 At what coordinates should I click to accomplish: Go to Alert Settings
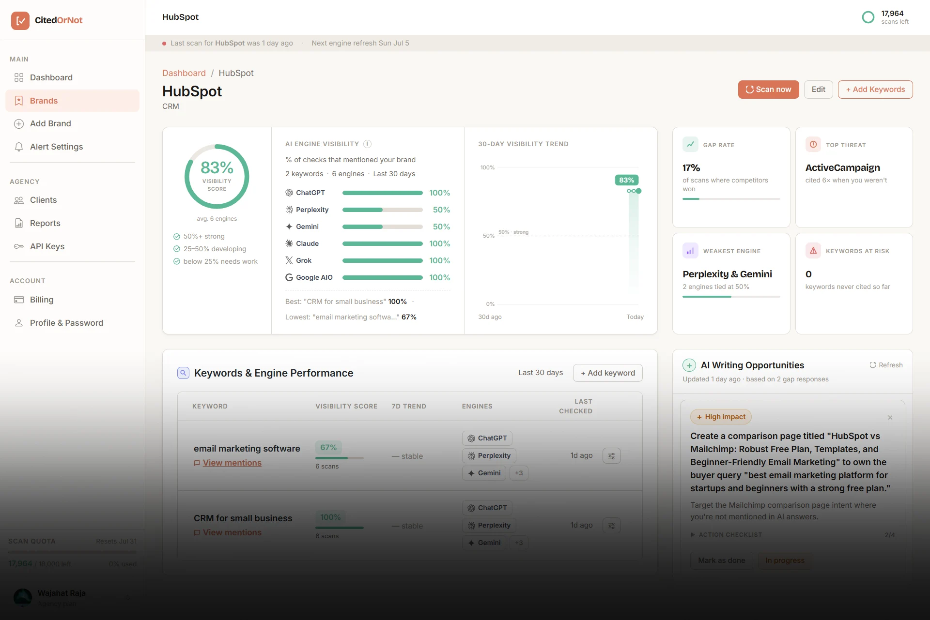[72, 147]
